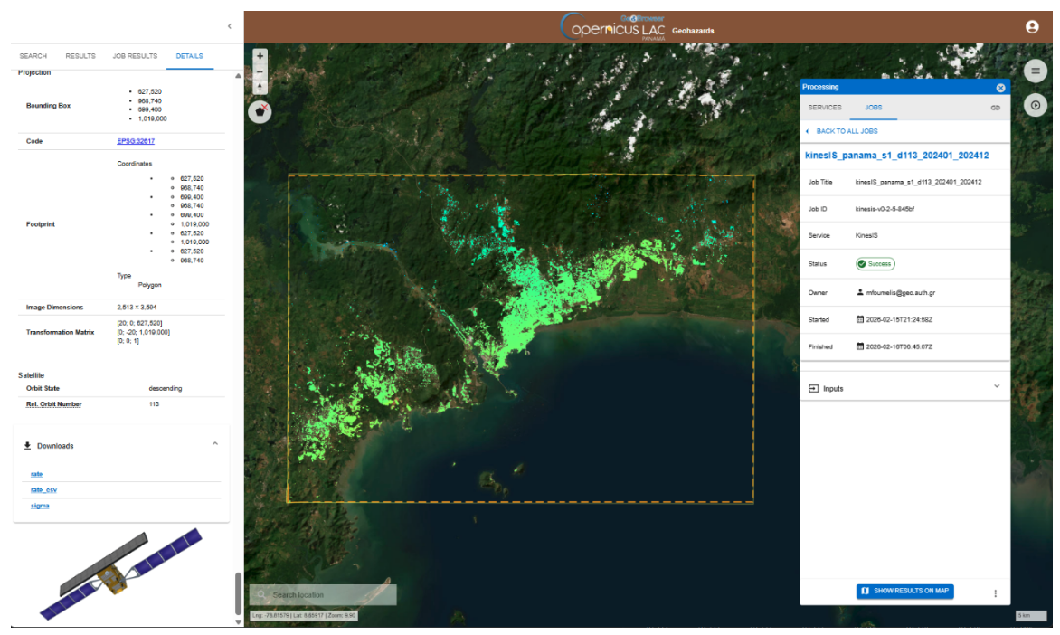Open the user account menu

coord(1032,27)
